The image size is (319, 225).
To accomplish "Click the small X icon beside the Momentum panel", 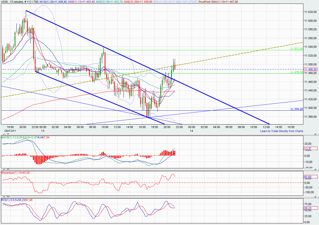I will coord(315,170).
